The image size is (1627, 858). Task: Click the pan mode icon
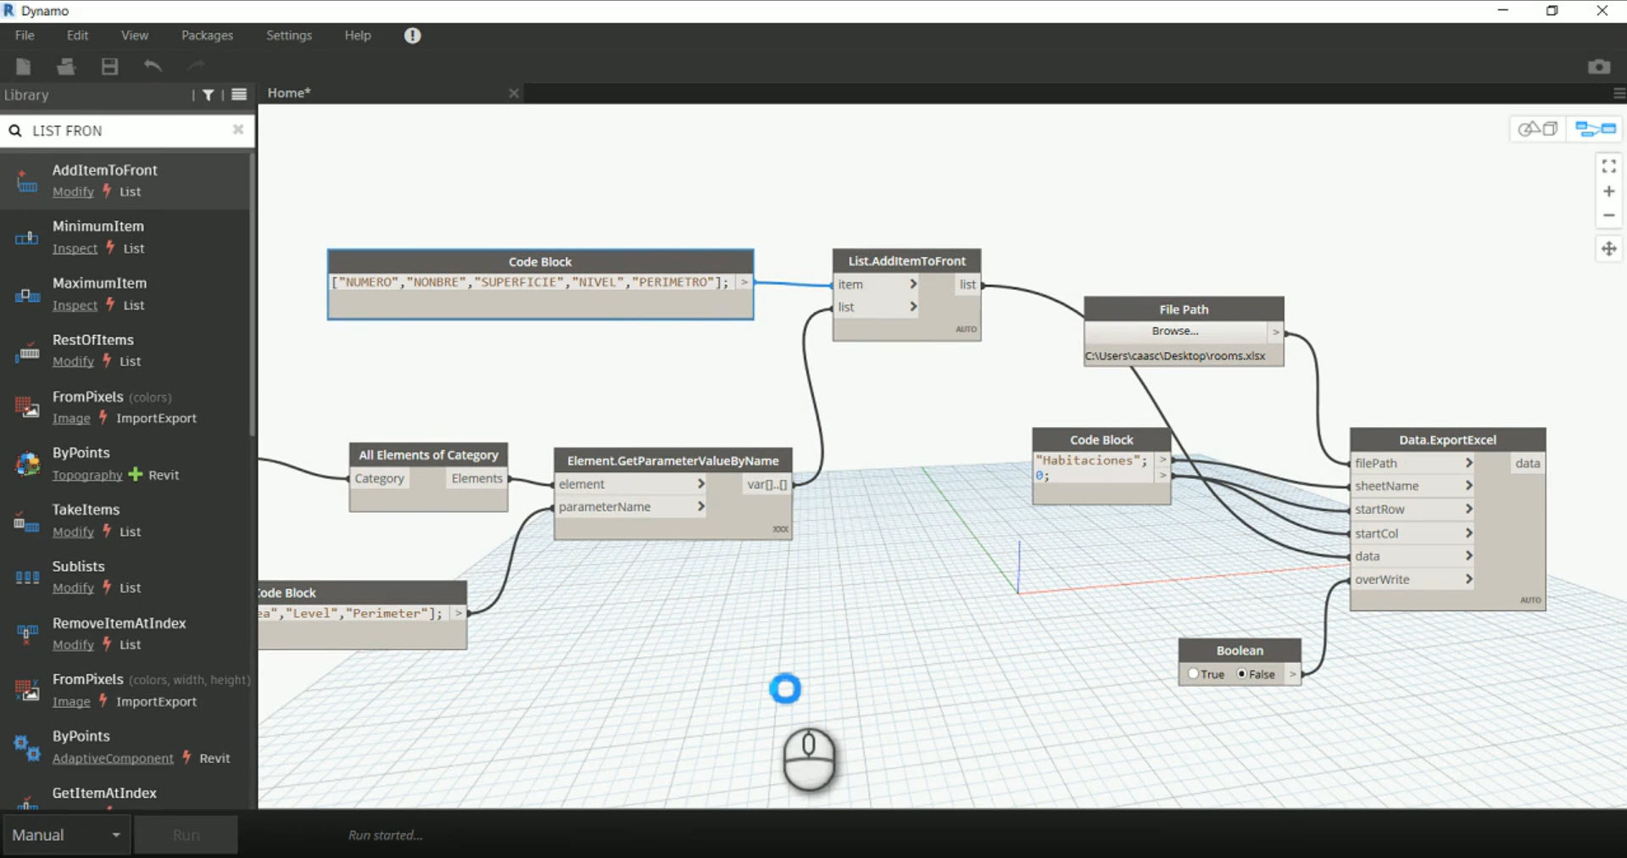click(1608, 249)
